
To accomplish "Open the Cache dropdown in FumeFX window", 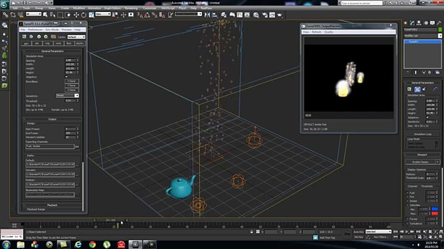I will coord(76,37).
